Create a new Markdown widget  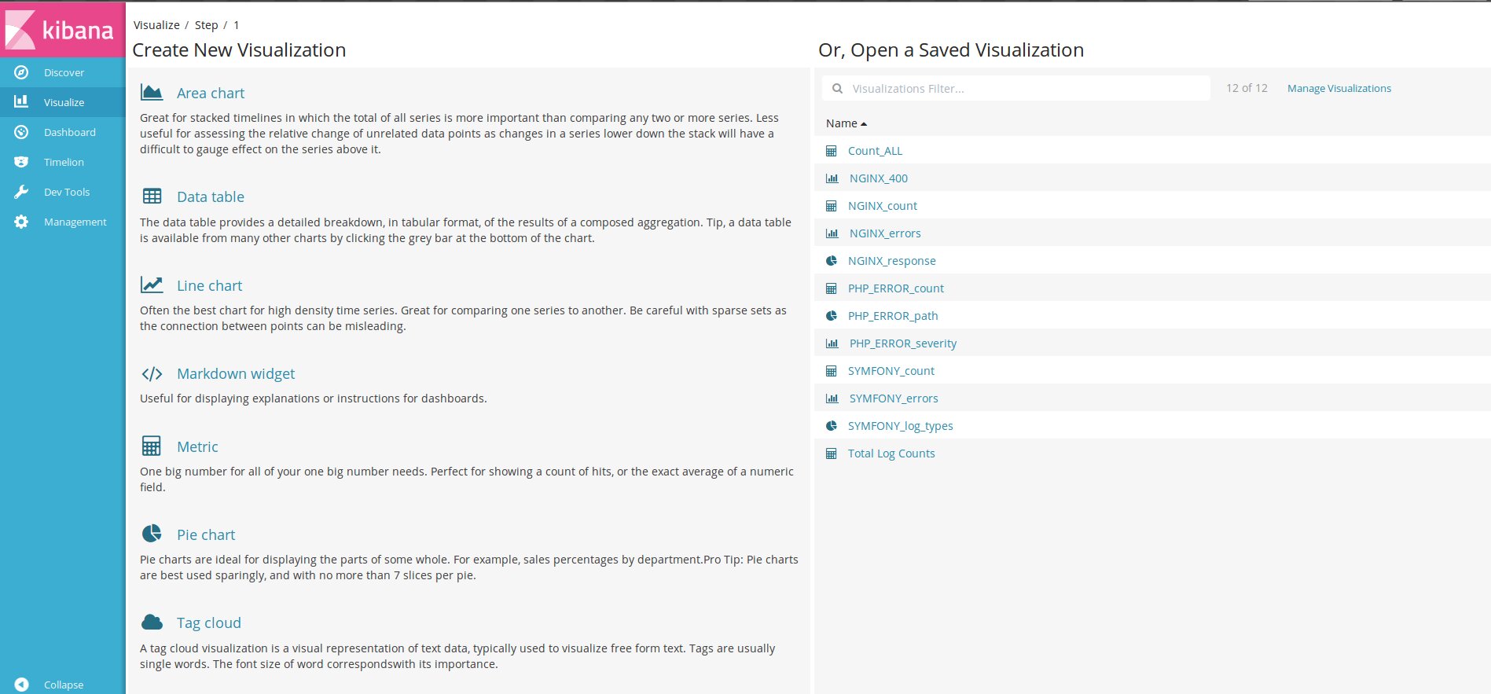[x=236, y=373]
